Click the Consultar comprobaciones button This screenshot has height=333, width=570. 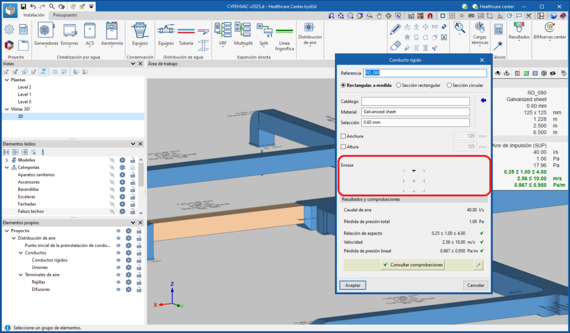coord(412,265)
